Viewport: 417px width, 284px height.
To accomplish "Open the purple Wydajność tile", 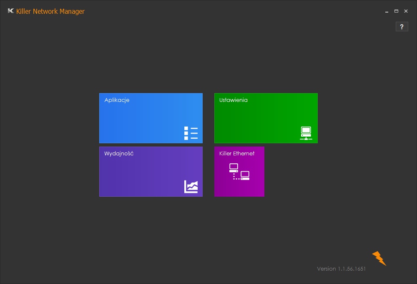I will click(151, 172).
